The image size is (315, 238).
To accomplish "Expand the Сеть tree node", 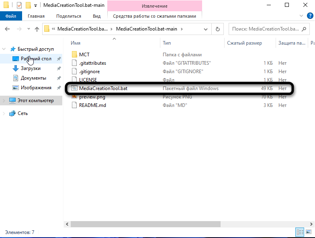I will coord(4,113).
